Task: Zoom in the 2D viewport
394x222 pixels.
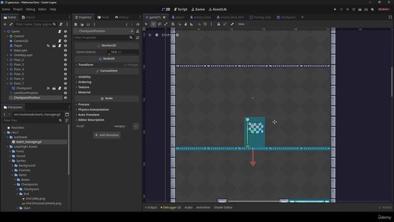Action: (177, 35)
